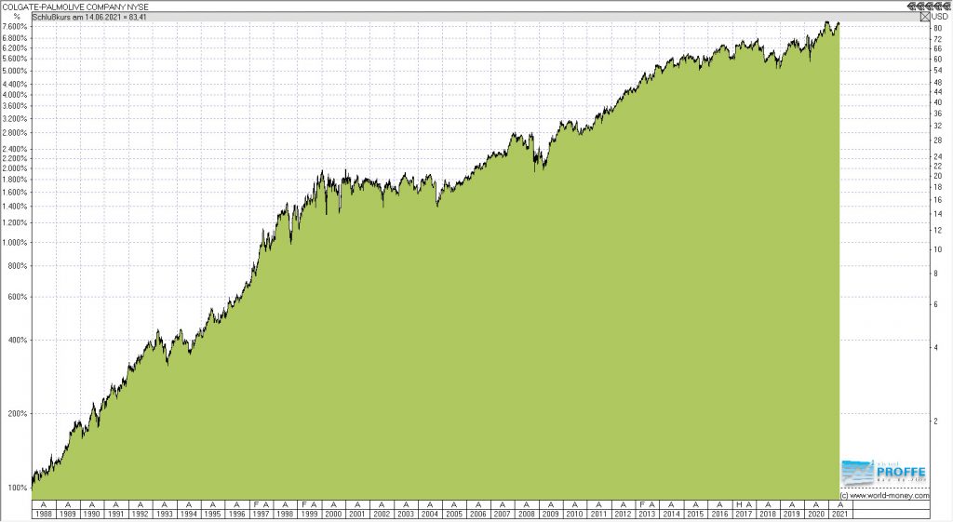Click the 100% axis label
The image size is (953, 522).
18,488
